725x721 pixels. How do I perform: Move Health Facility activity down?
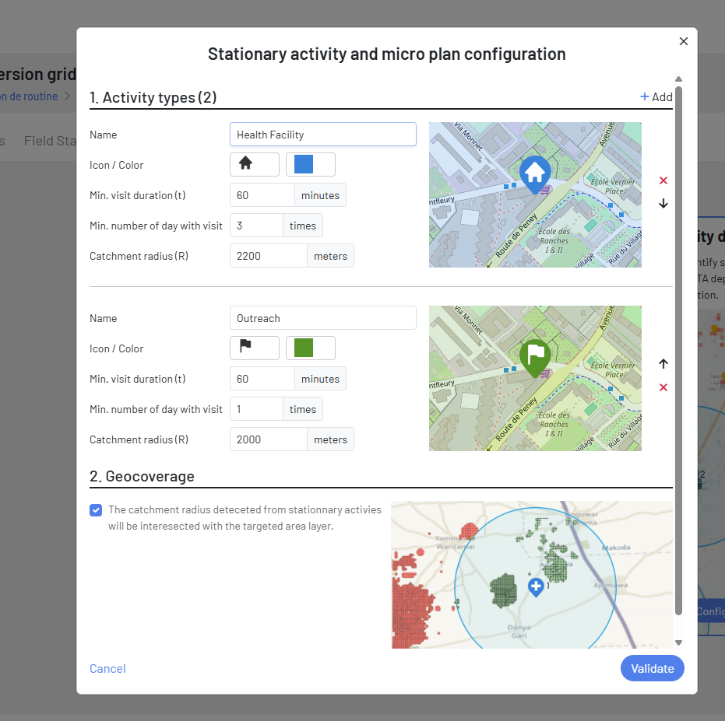coord(663,204)
